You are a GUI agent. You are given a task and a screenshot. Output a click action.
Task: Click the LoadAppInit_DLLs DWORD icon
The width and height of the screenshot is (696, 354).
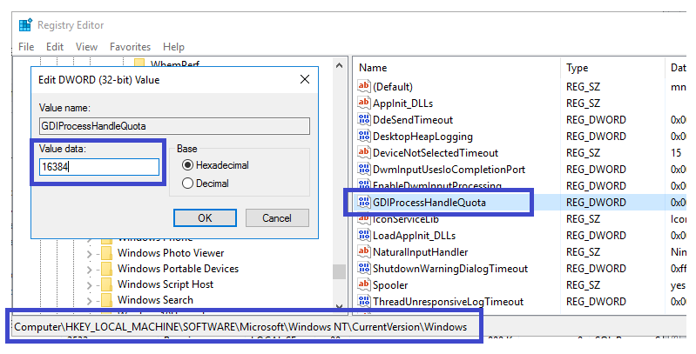[x=364, y=235]
